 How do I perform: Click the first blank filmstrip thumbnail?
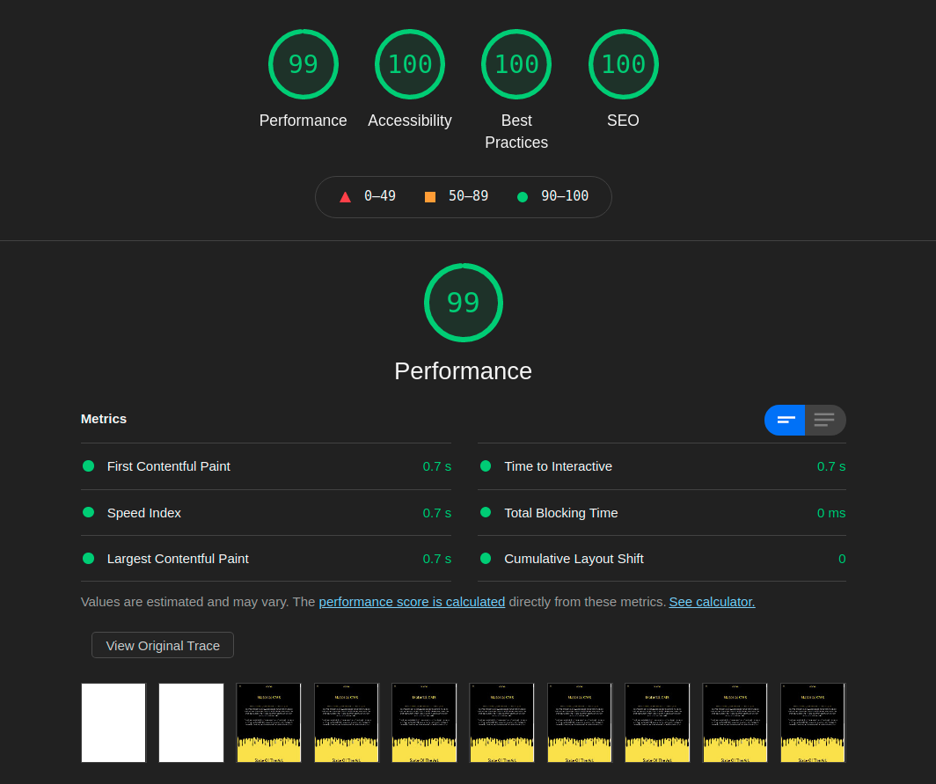click(x=113, y=722)
